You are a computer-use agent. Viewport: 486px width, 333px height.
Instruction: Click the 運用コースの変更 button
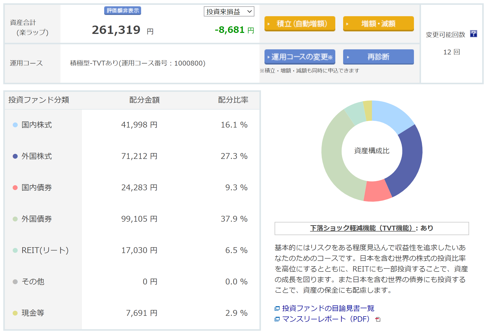[300, 57]
